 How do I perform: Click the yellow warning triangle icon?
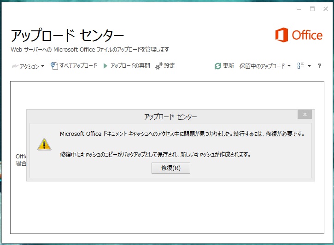tap(44, 144)
